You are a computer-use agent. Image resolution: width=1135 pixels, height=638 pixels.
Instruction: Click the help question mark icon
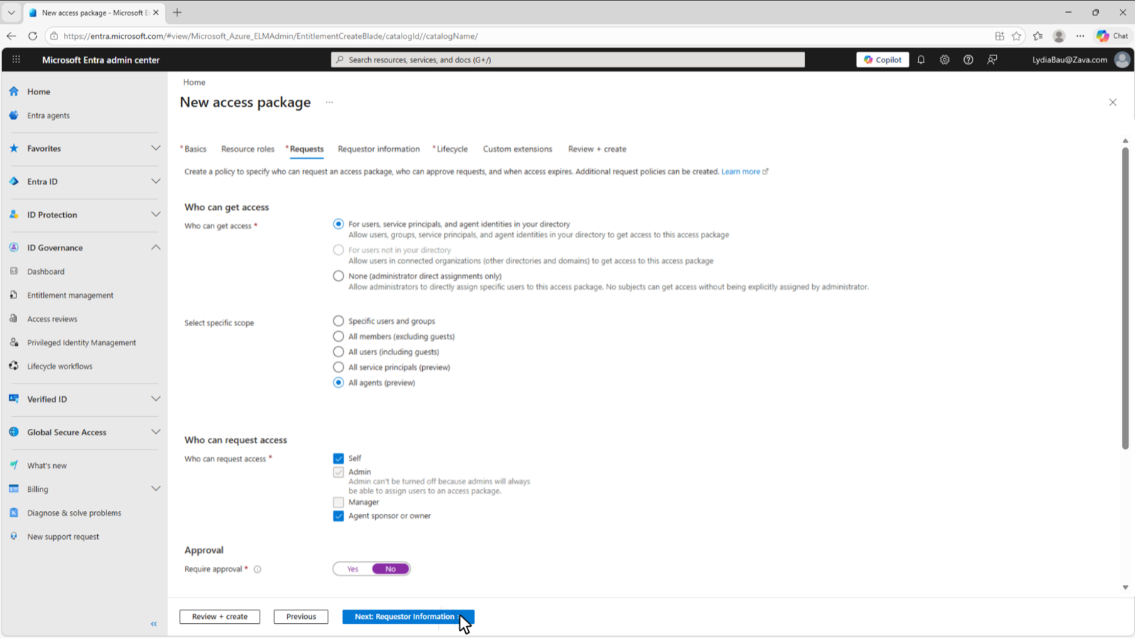click(x=968, y=60)
